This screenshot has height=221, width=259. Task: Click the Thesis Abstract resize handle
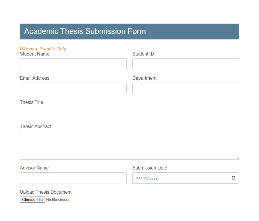pyautogui.click(x=238, y=158)
